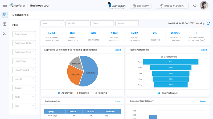The height and width of the screenshot is (119, 213).
Task: Export the Customer Risk Category chart
Action: tap(203, 101)
